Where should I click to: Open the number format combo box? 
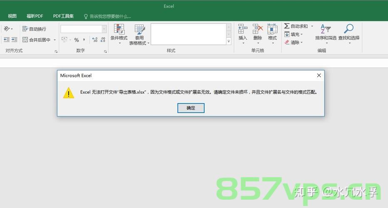coord(83,29)
